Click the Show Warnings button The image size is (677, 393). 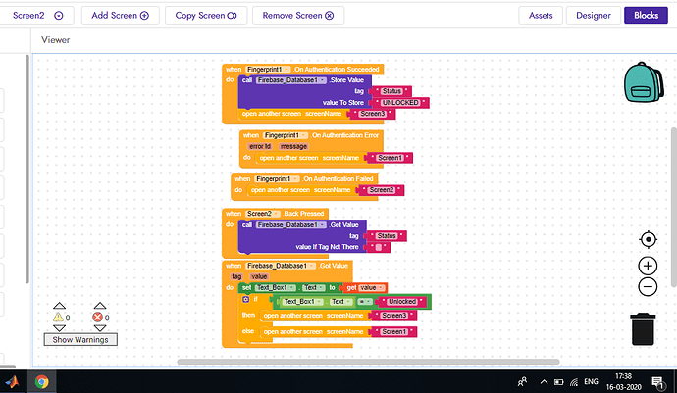pos(80,340)
